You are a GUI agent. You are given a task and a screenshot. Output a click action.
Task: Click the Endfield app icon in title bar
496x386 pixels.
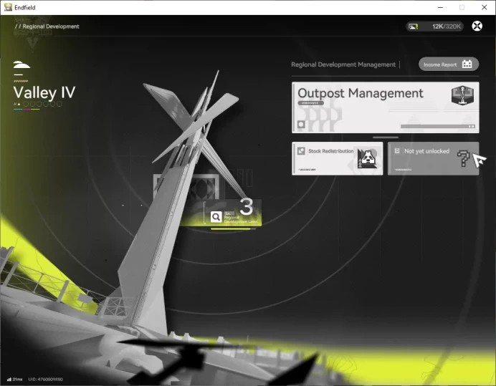pos(8,7)
